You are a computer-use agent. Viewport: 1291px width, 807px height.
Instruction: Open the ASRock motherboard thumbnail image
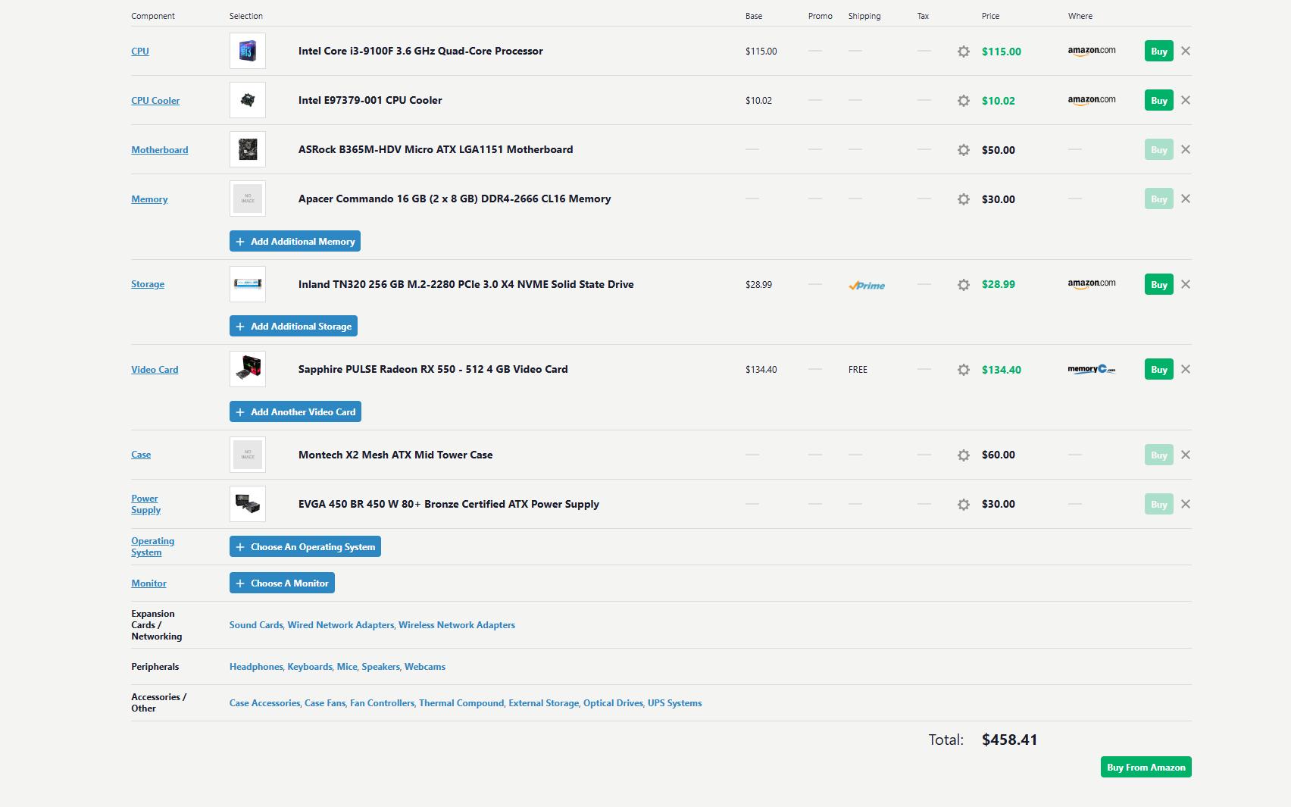[248, 149]
